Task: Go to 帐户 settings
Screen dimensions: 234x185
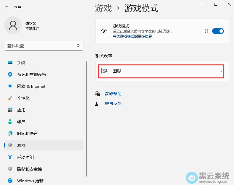Action: click(x=21, y=122)
